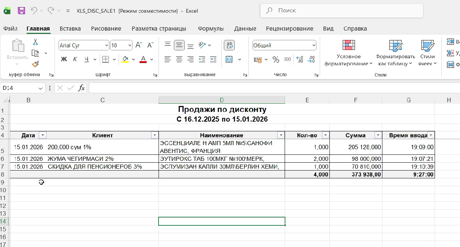Open the Arial Cyr font name dropdown

click(x=106, y=45)
